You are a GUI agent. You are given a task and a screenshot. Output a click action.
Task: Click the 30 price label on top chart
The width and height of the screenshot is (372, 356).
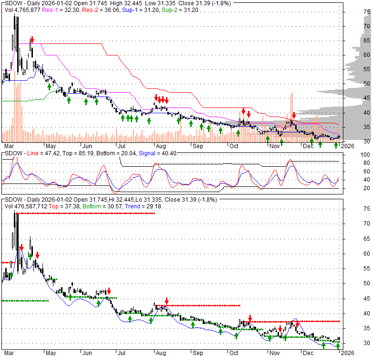point(367,141)
